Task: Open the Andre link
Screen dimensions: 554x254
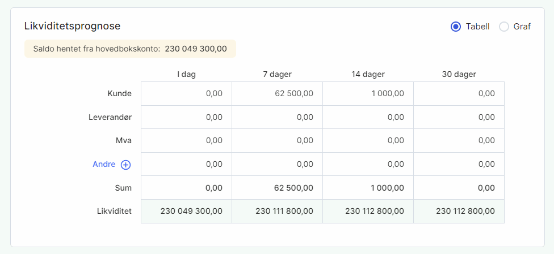Action: pyautogui.click(x=104, y=164)
